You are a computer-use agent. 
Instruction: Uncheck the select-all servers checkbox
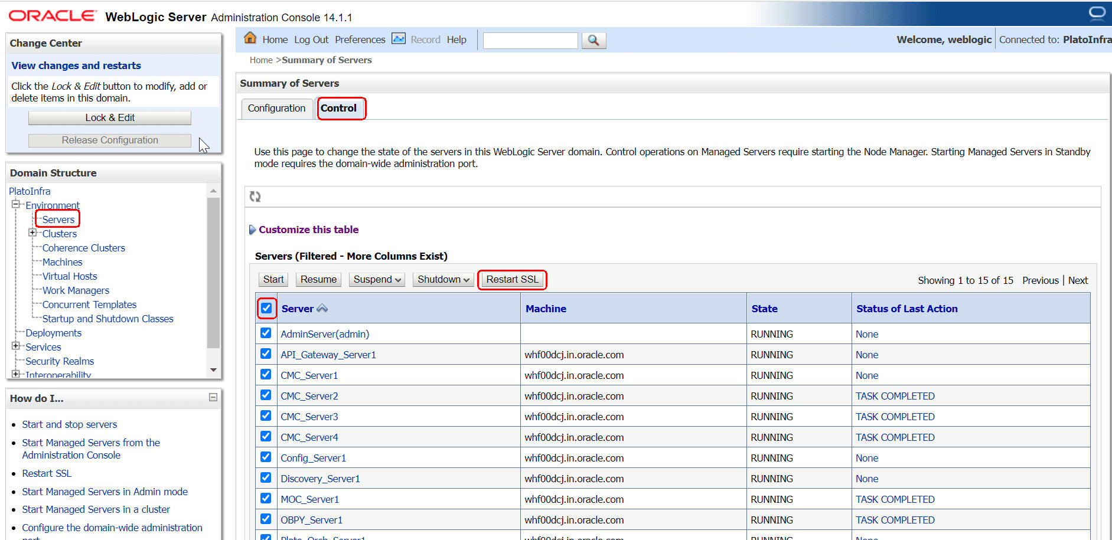[266, 308]
